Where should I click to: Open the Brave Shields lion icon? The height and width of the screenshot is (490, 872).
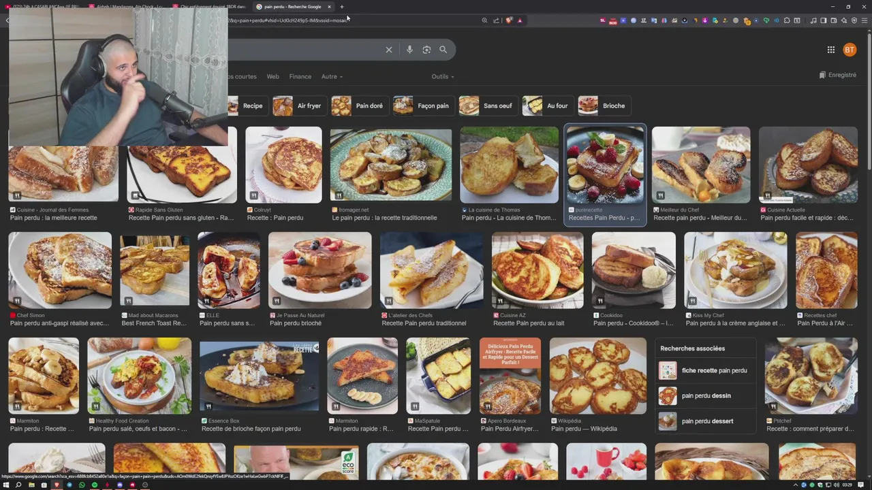[x=509, y=20]
